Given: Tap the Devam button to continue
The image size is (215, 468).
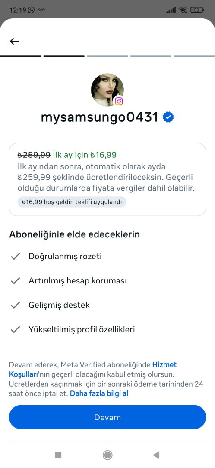Looking at the screenshot, I should pyautogui.click(x=107, y=417).
